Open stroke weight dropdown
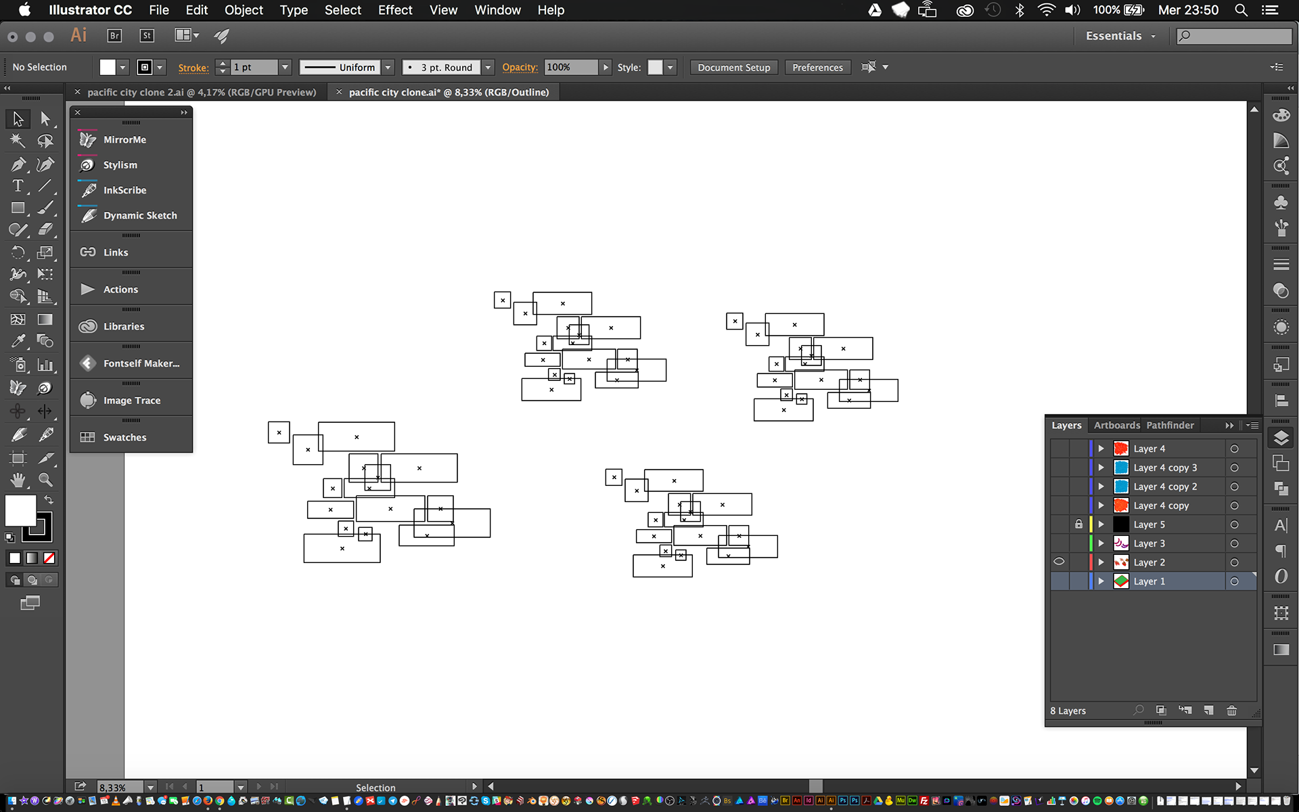This screenshot has height=812, width=1299. click(x=286, y=67)
